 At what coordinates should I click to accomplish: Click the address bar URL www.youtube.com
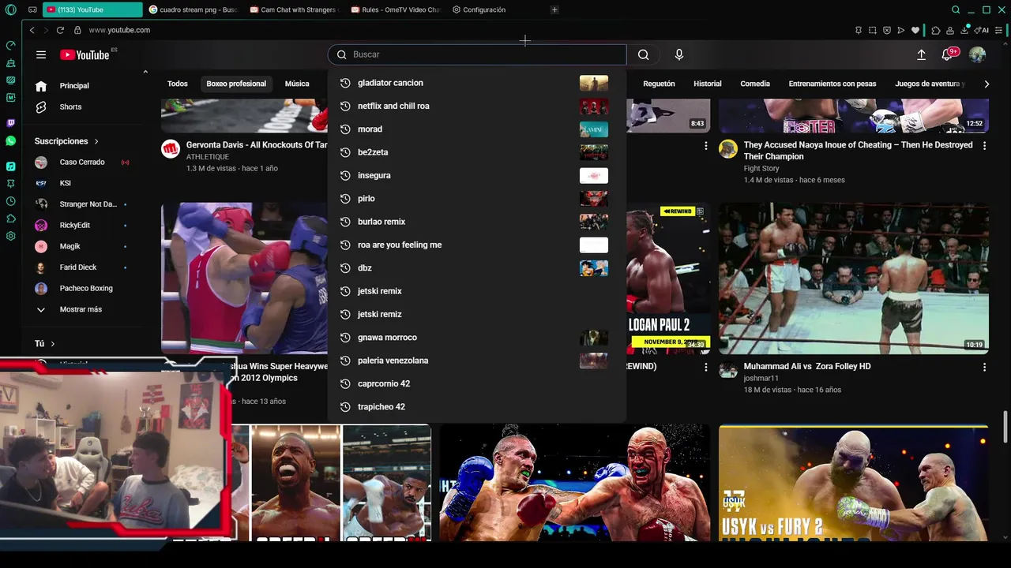pos(119,30)
